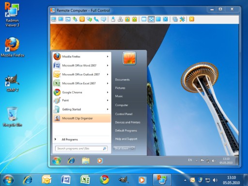This screenshot has height=186, width=248.
Task: Click the remote Shut down button
Action: [x=122, y=148]
